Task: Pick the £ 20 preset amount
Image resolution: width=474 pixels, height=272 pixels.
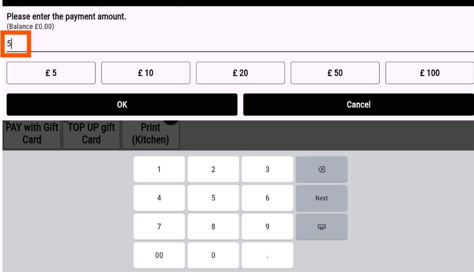Action: coord(240,73)
